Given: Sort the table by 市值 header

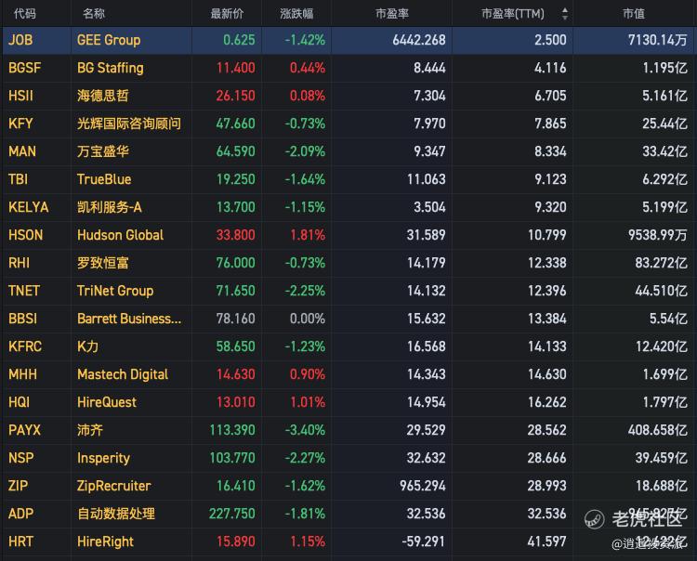Looking at the screenshot, I should coord(634,14).
